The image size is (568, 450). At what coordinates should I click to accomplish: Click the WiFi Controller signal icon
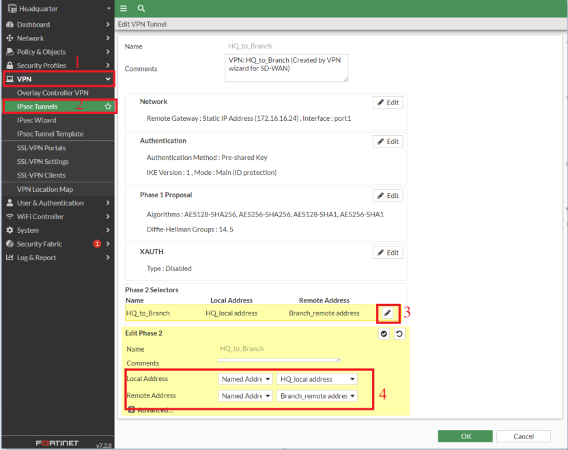tap(10, 216)
